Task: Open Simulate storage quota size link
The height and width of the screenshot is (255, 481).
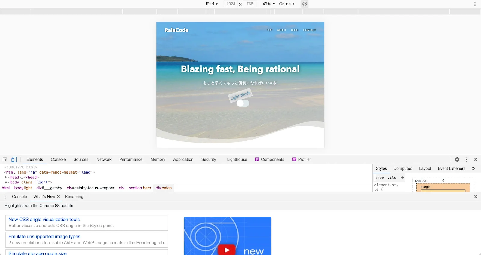Action: (38, 253)
